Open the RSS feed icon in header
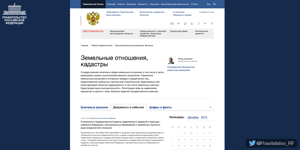This screenshot has width=300, height=150. [x=212, y=23]
